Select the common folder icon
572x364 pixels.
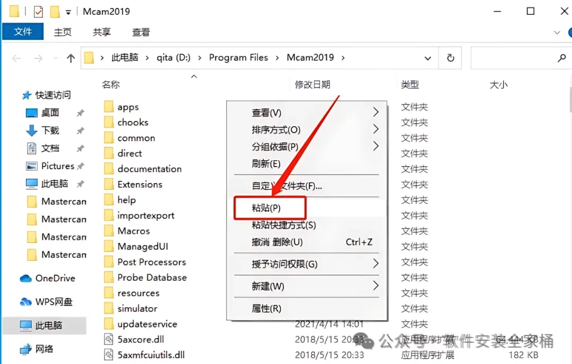click(x=109, y=138)
